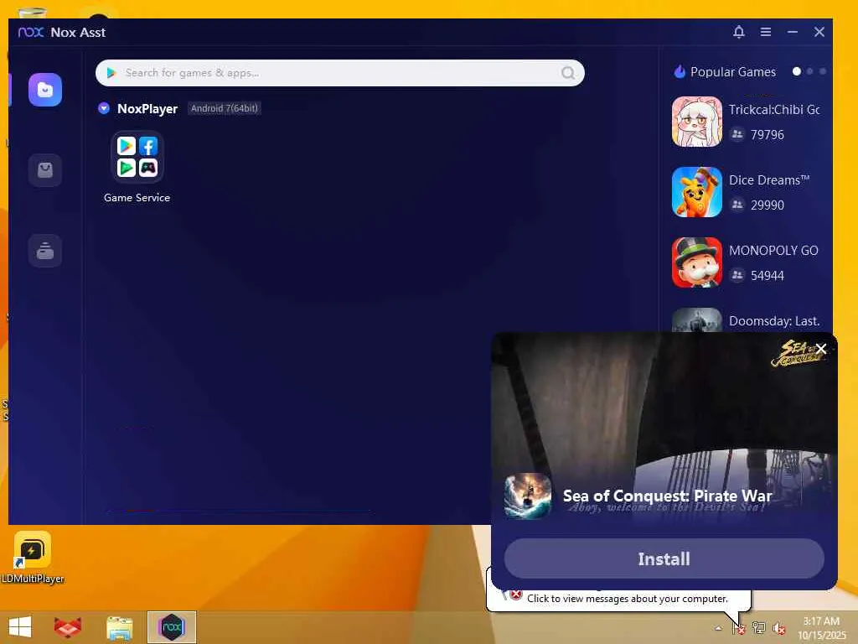Viewport: 858px width, 644px height.
Task: Collapse the NoxPlayer section arrow
Action: (x=104, y=108)
